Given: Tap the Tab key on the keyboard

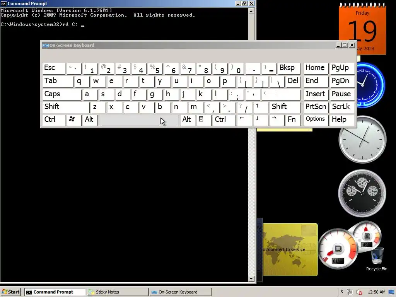Looking at the screenshot, I should click(58, 82).
